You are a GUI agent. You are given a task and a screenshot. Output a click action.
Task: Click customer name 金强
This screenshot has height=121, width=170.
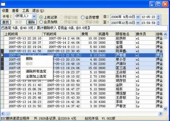119,47
